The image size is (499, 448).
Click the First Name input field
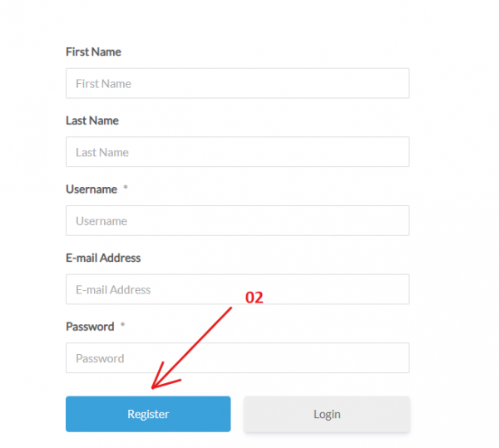[237, 83]
